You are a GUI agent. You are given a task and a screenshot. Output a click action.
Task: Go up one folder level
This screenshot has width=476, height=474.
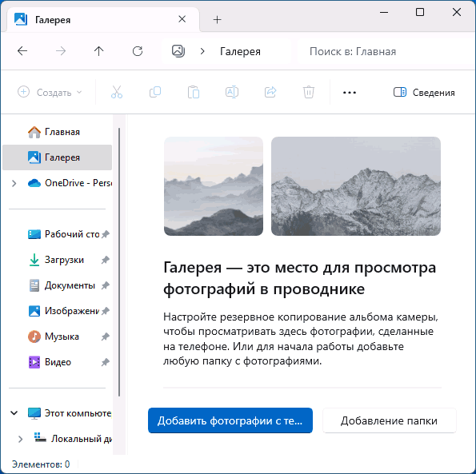(99, 51)
